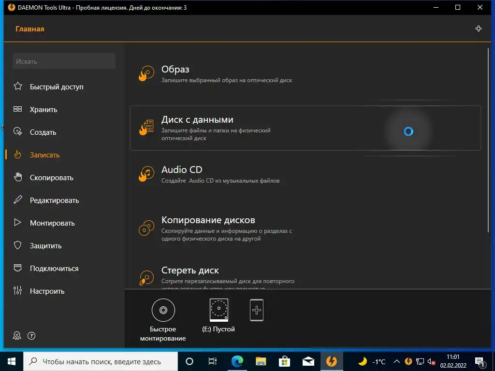Open the Cortana circle in taskbar

pos(189,361)
